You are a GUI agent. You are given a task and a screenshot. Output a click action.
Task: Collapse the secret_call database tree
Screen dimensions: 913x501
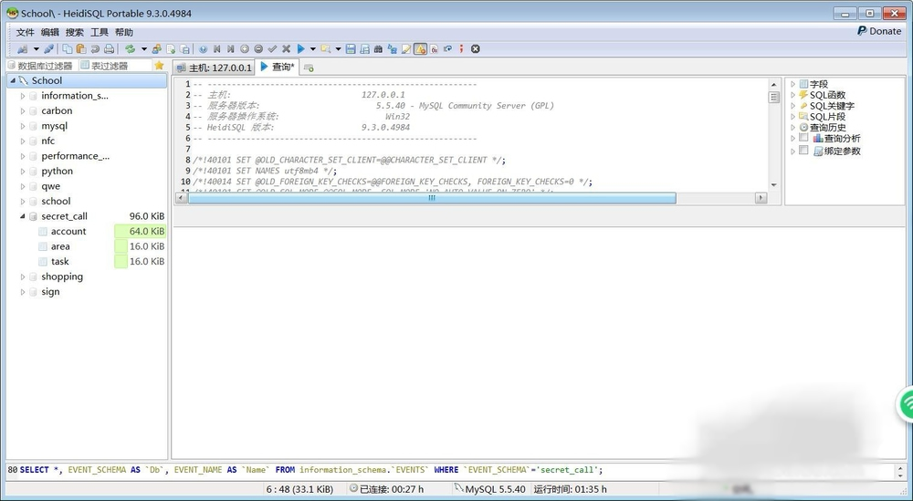pyautogui.click(x=23, y=216)
